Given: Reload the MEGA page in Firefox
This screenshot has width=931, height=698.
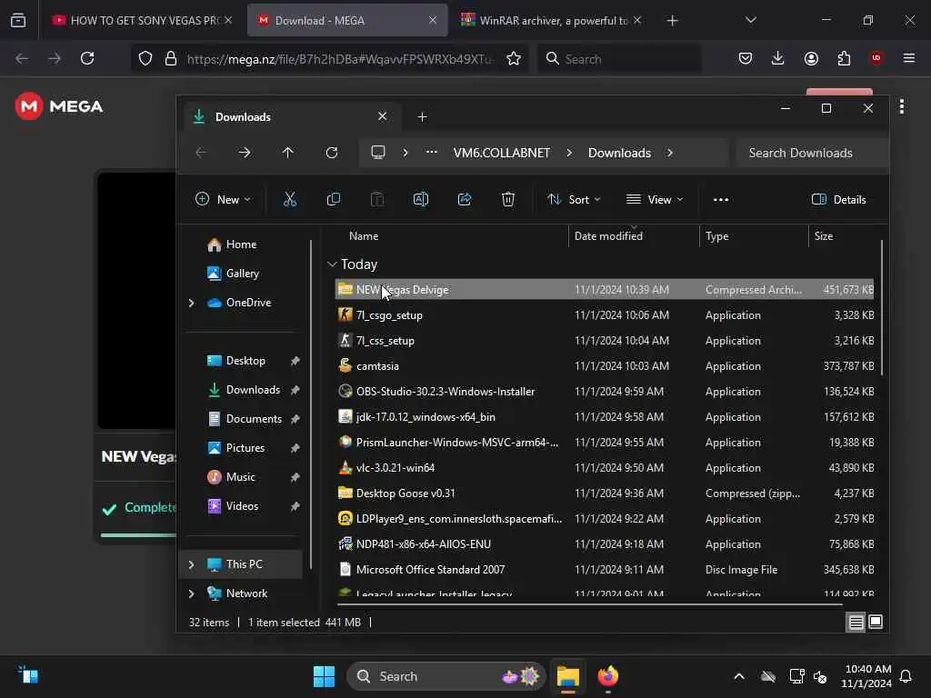Looking at the screenshot, I should pos(87,58).
